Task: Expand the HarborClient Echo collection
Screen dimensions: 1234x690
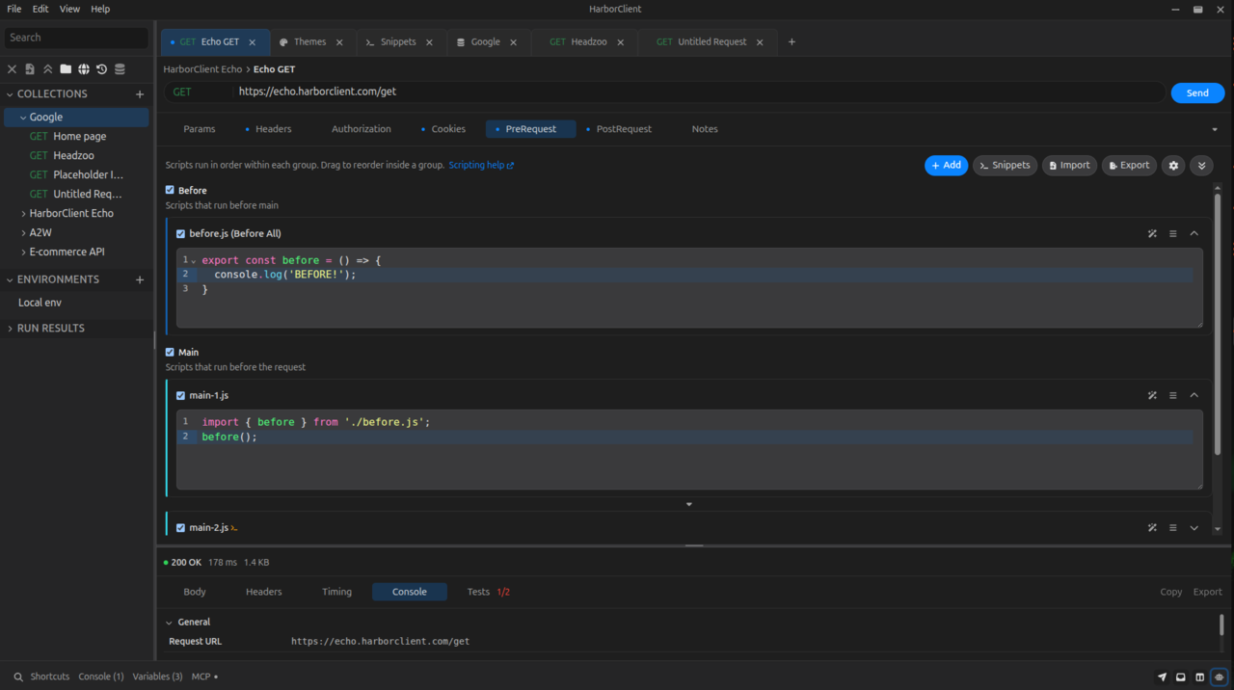Action: click(x=23, y=214)
